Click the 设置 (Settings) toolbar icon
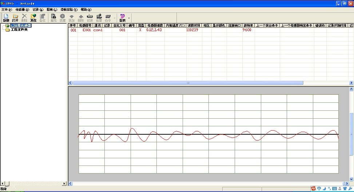The height and width of the screenshot is (192, 354). [x=99, y=18]
